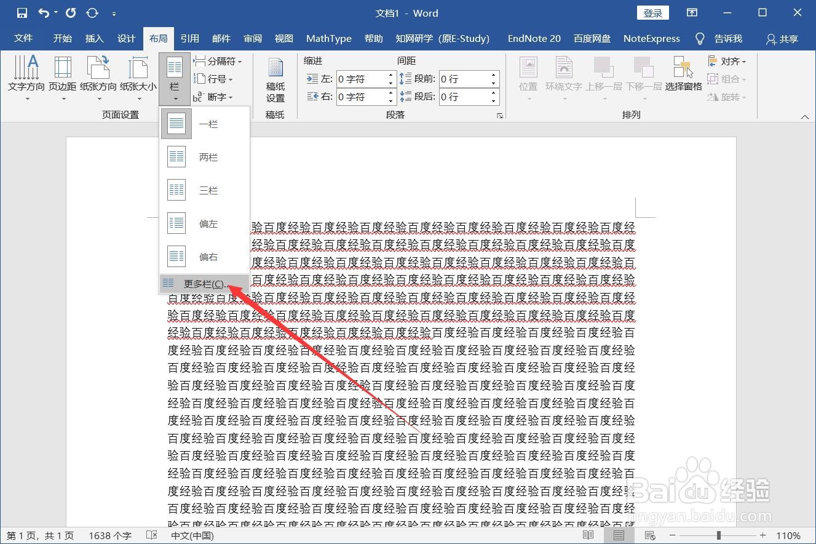Select the Left Column (偏左) layout
The image size is (816, 544).
point(205,223)
